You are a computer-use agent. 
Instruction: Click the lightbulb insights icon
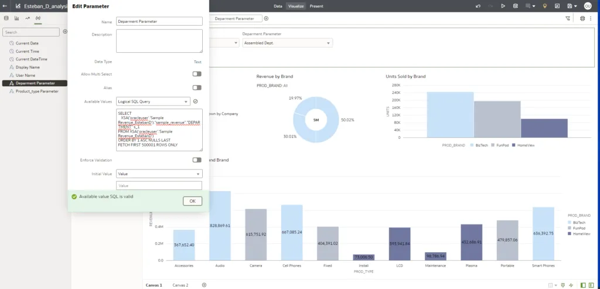pyautogui.click(x=544, y=6)
